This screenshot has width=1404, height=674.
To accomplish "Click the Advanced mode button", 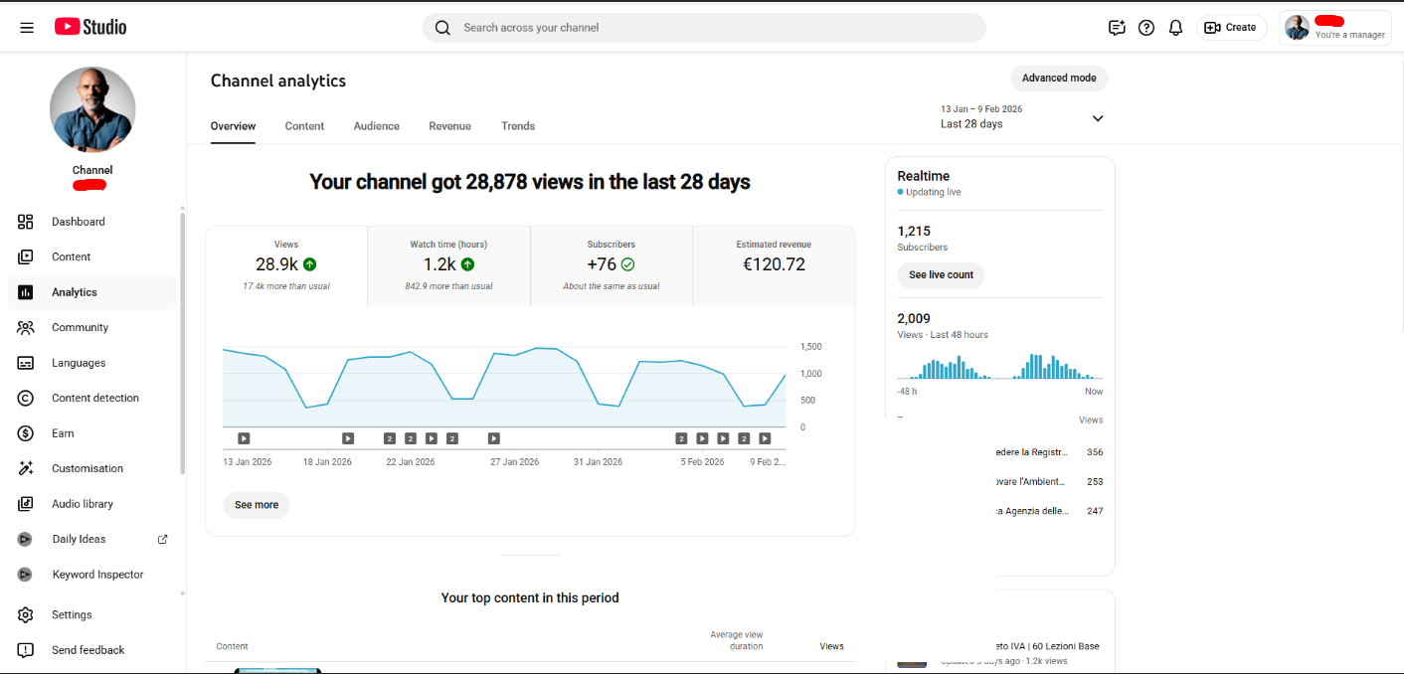I will coord(1058,79).
